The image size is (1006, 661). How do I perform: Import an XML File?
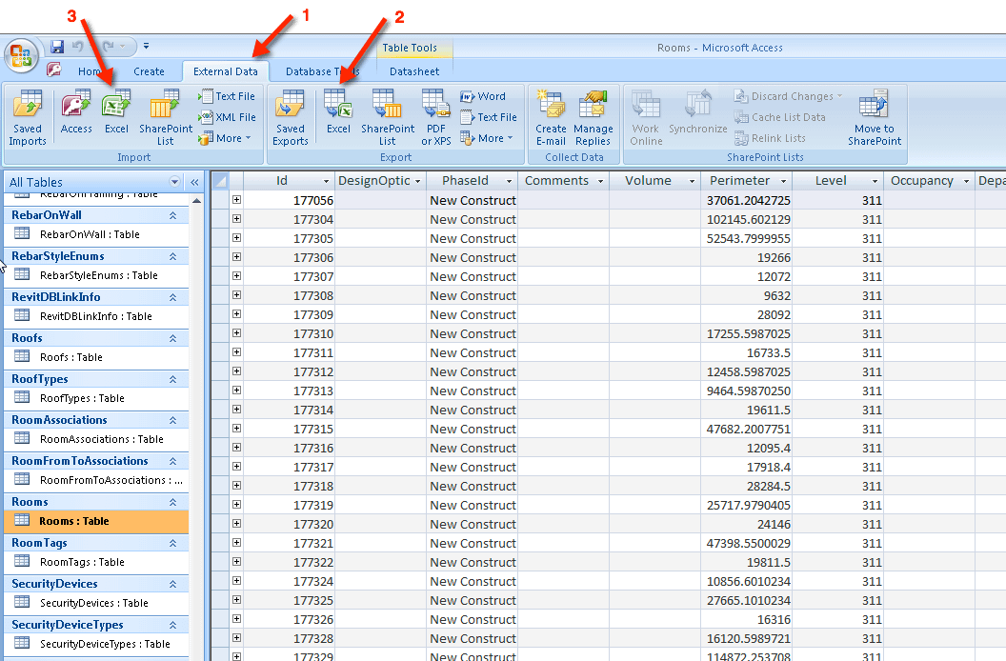pyautogui.click(x=227, y=117)
